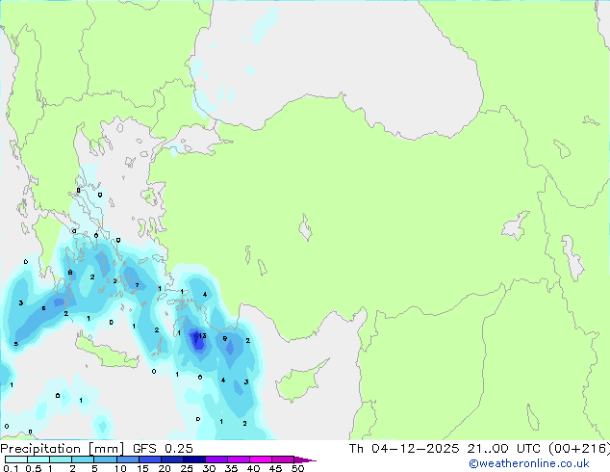Click the 40–45 mm magenta legend swatch
Image resolution: width=610 pixels, height=472 pixels.
(261, 459)
